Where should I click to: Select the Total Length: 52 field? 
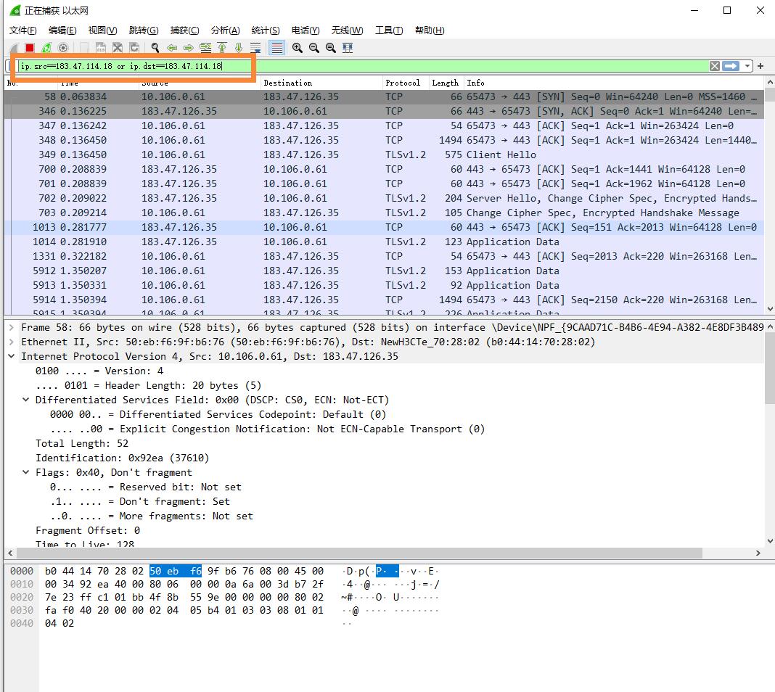point(82,443)
